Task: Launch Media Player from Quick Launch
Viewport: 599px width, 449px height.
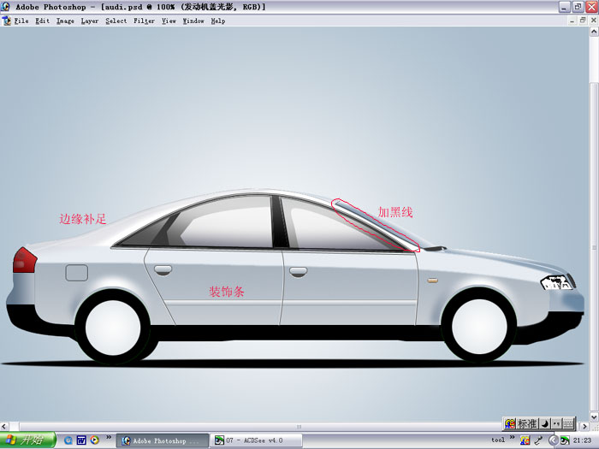Action: coord(95,440)
